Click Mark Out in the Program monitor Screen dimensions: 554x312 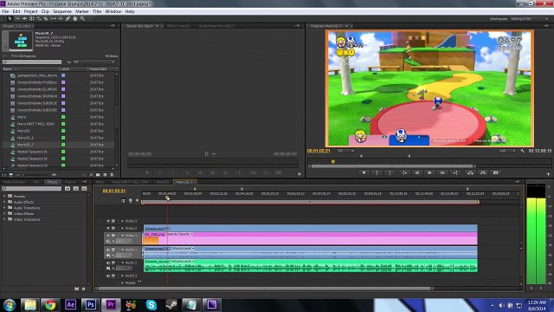tap(390, 172)
